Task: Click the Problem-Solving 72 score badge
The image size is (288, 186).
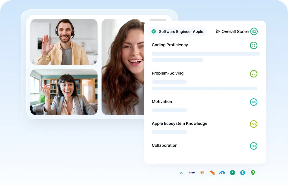Action: click(253, 74)
